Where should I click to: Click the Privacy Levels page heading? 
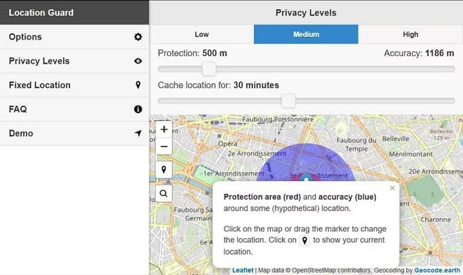(306, 13)
